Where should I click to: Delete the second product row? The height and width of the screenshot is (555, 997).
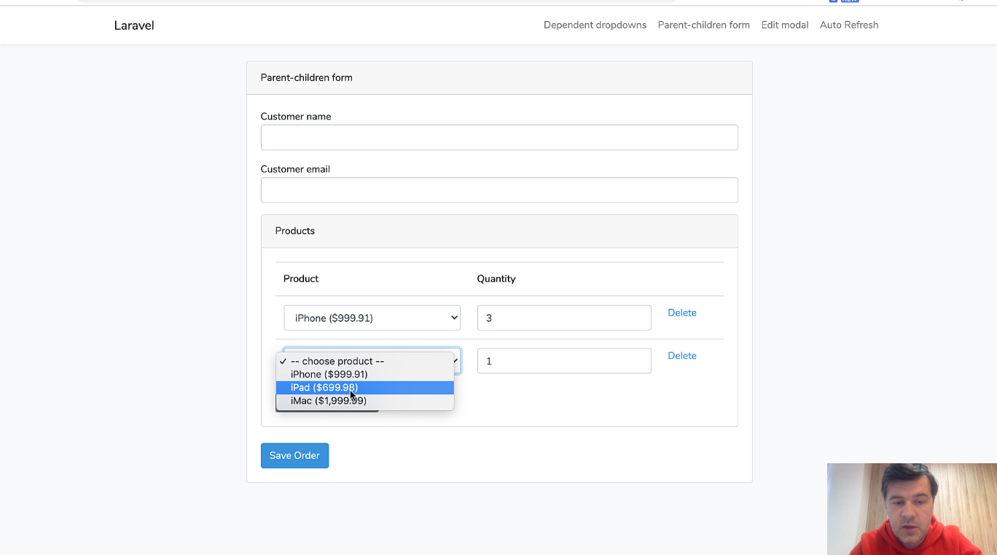click(682, 355)
